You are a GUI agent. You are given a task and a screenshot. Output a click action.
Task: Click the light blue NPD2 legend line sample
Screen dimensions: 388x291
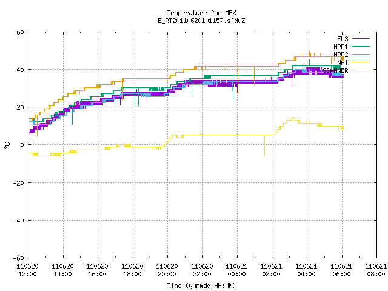[x=361, y=54]
